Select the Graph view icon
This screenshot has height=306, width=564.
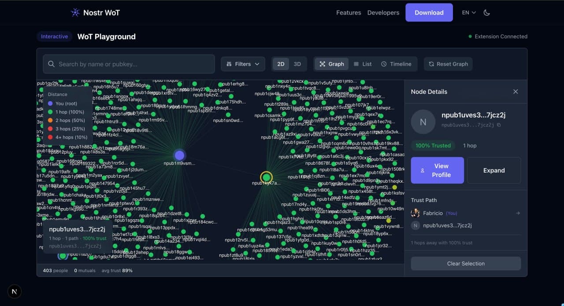[x=323, y=64]
